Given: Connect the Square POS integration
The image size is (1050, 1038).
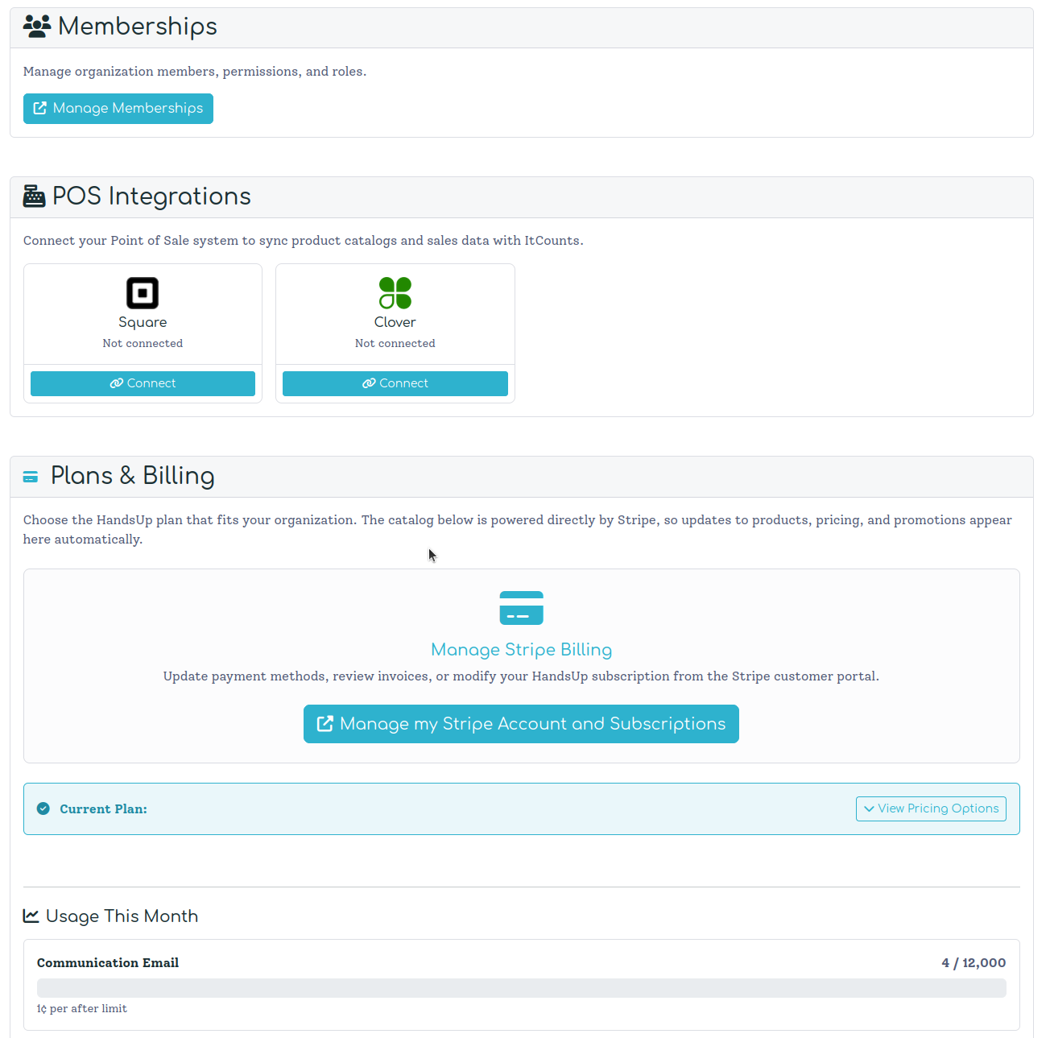Looking at the screenshot, I should 143,383.
